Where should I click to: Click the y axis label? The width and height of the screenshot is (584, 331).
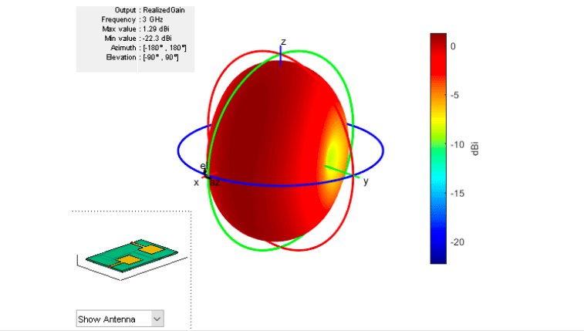click(366, 181)
